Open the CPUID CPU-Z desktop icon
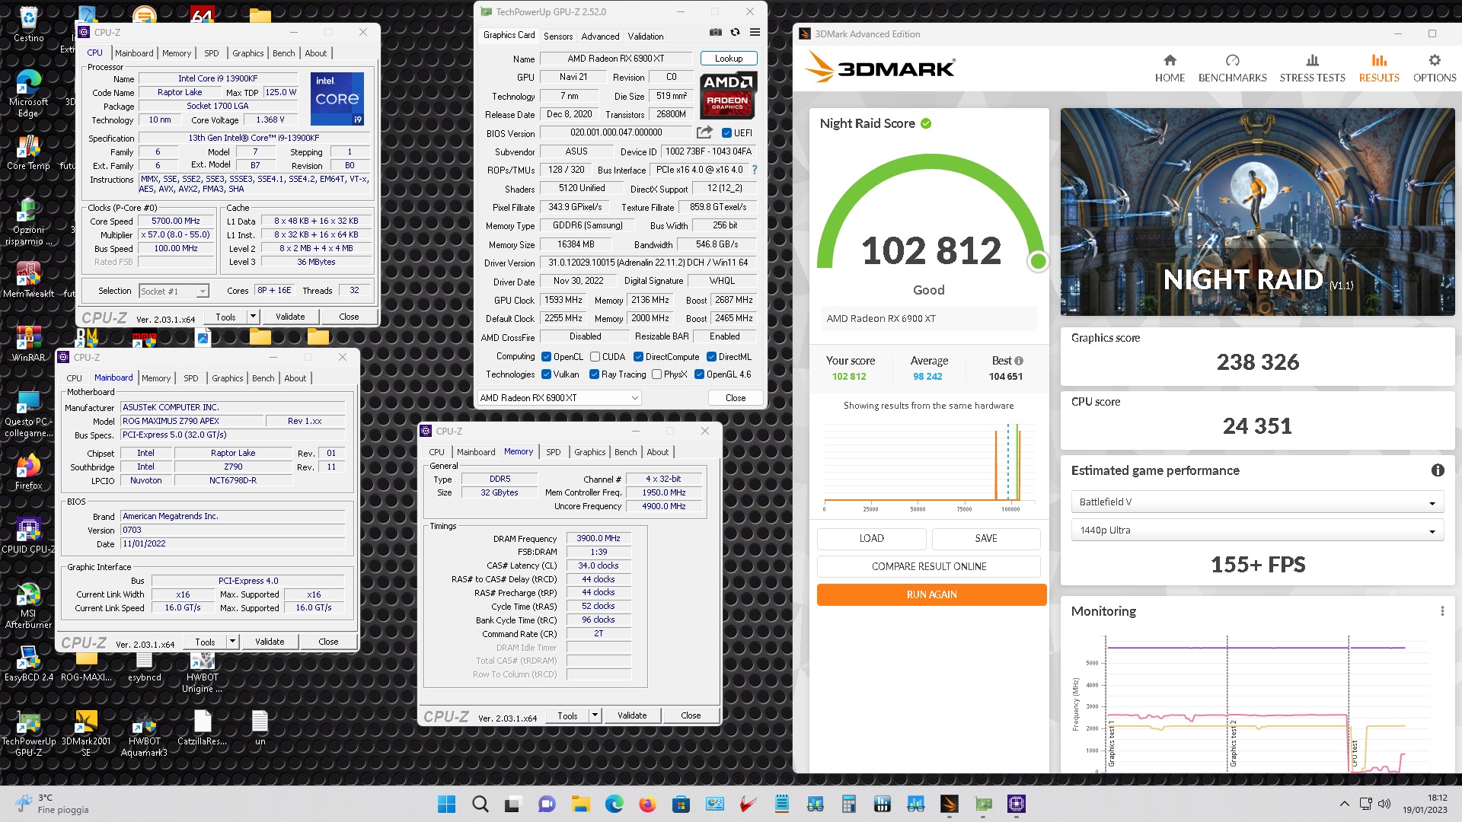 pyautogui.click(x=28, y=535)
